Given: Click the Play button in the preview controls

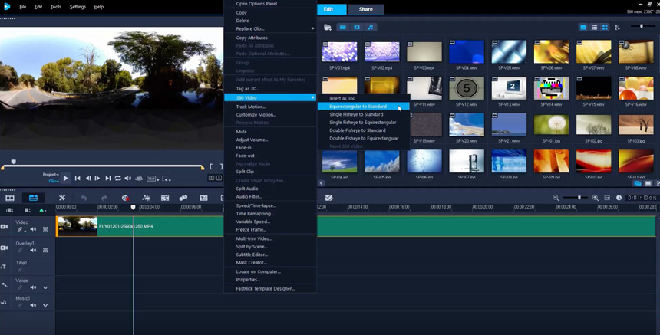Looking at the screenshot, I should [x=65, y=178].
